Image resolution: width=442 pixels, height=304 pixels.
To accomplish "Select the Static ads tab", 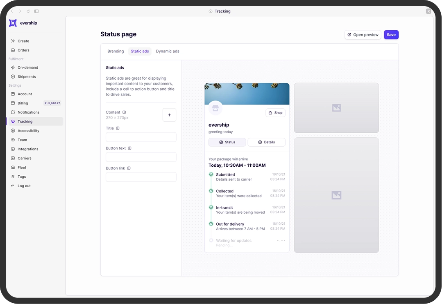I will 140,51.
